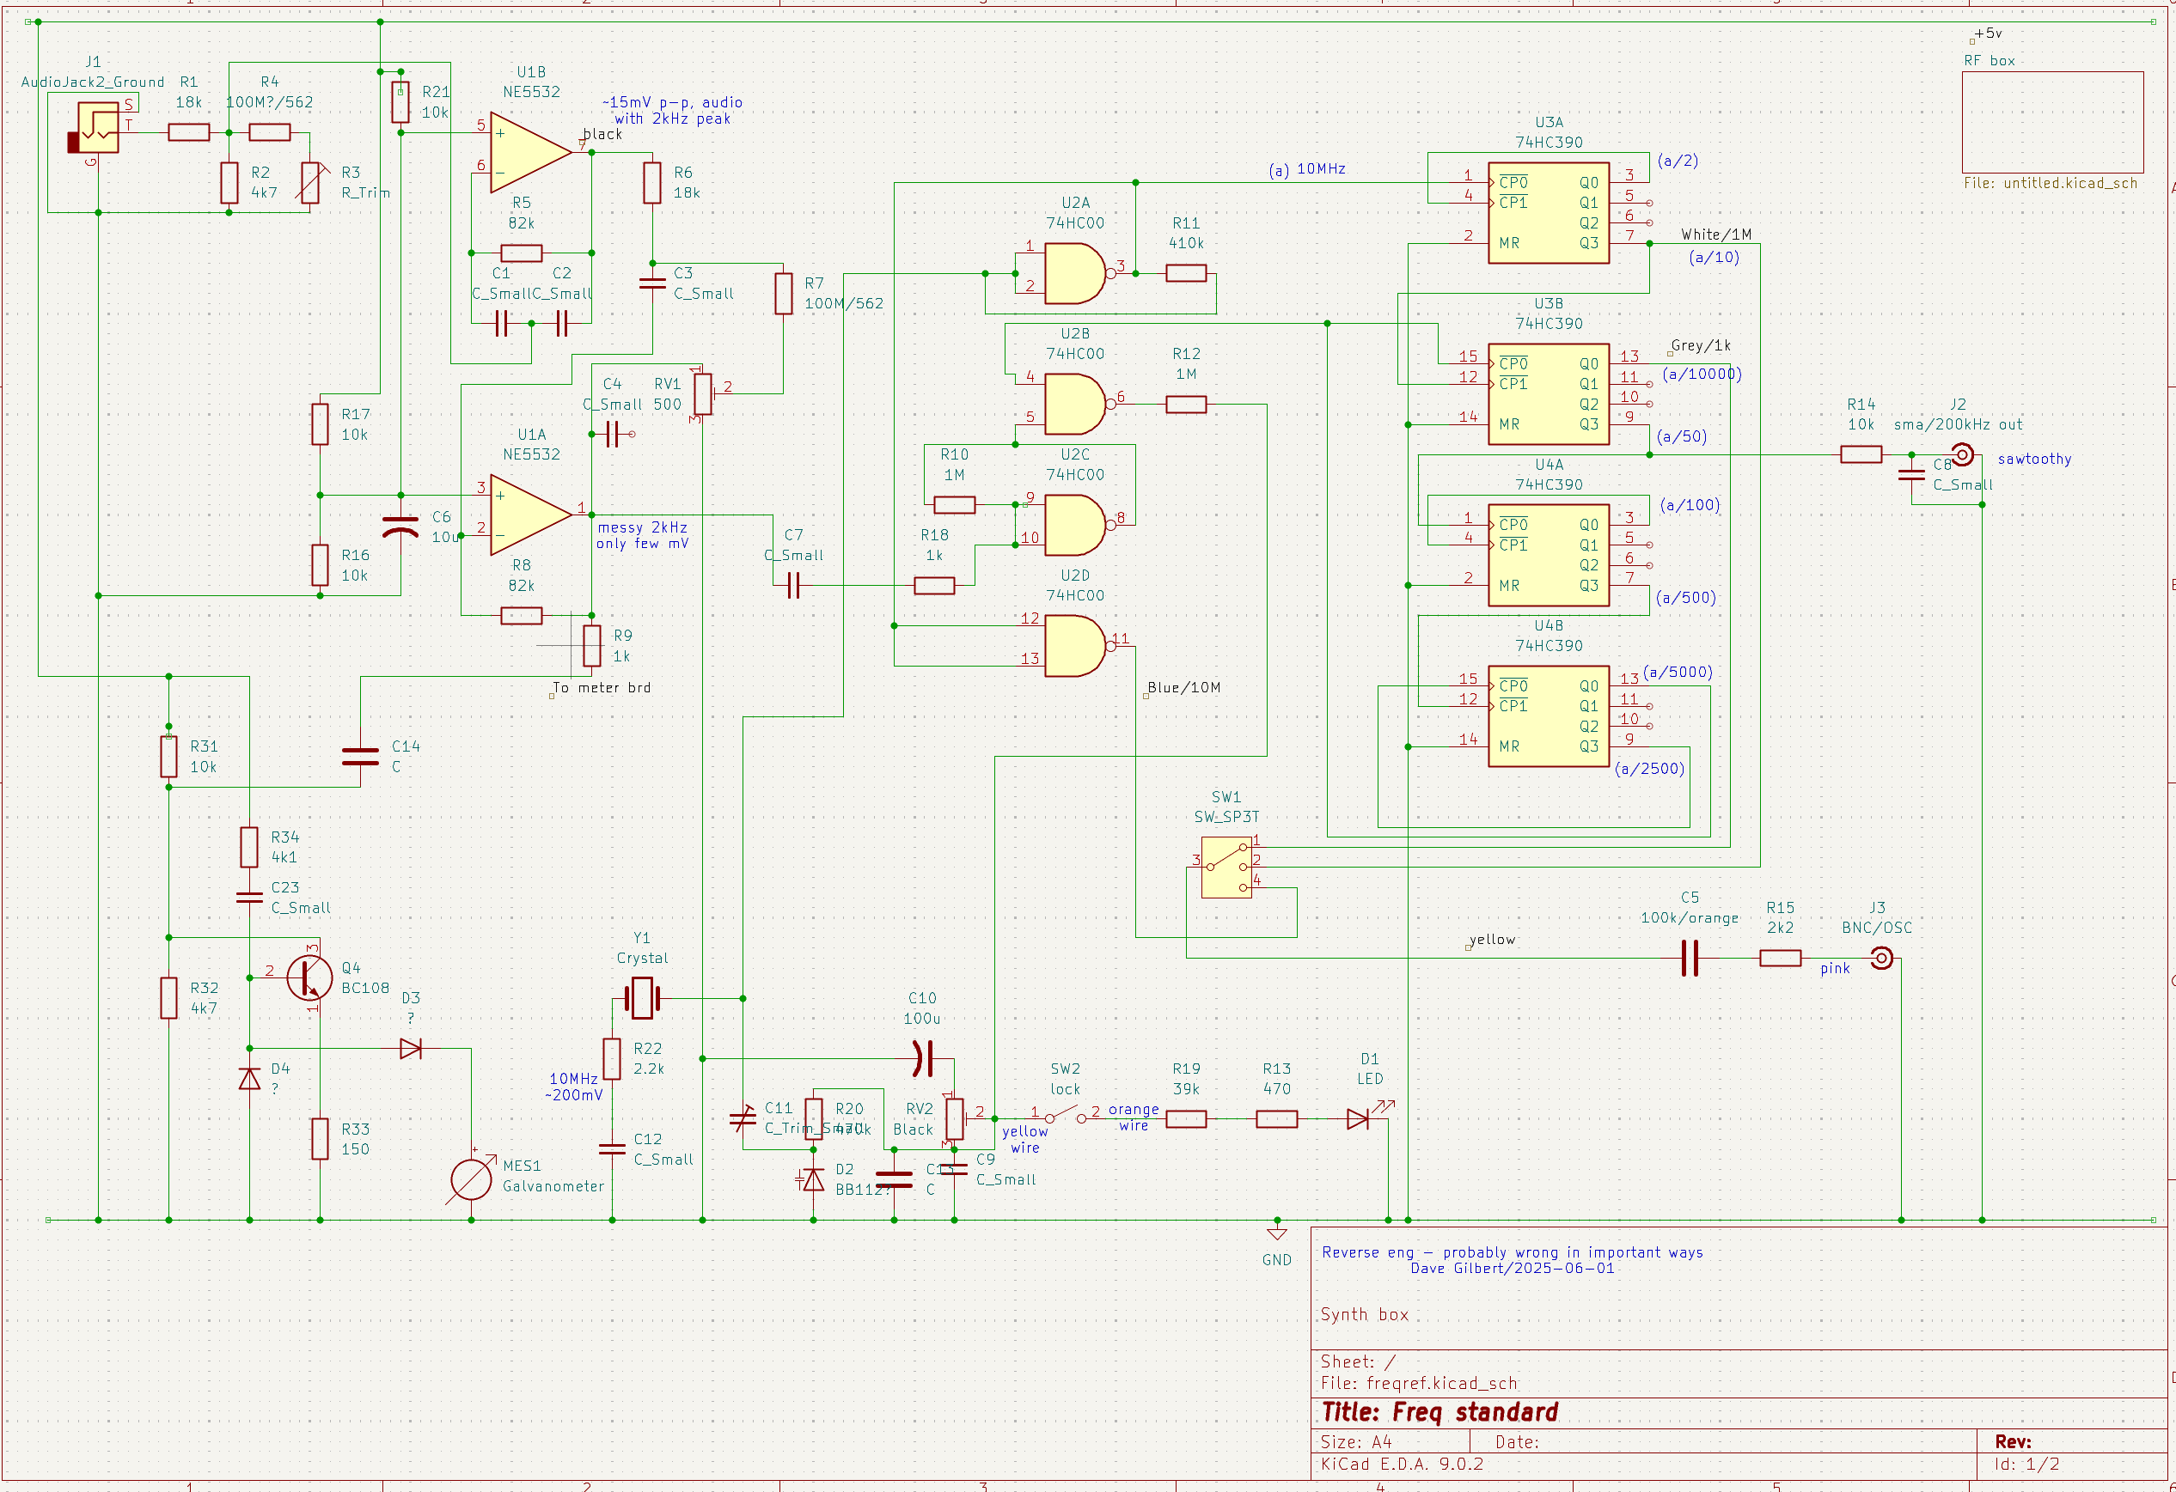
Task: Select the MES1 Galvanometer symbol
Action: [x=471, y=1179]
